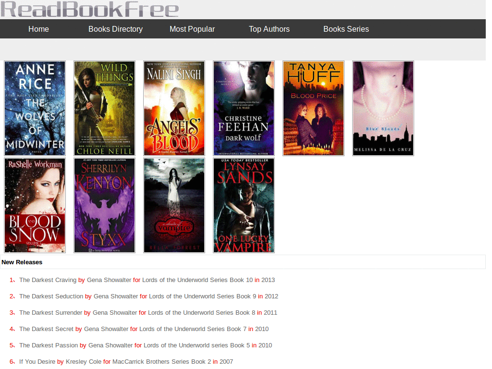Open the ReadBookFree site logo
Screen dimensions: 492x369
point(90,9)
